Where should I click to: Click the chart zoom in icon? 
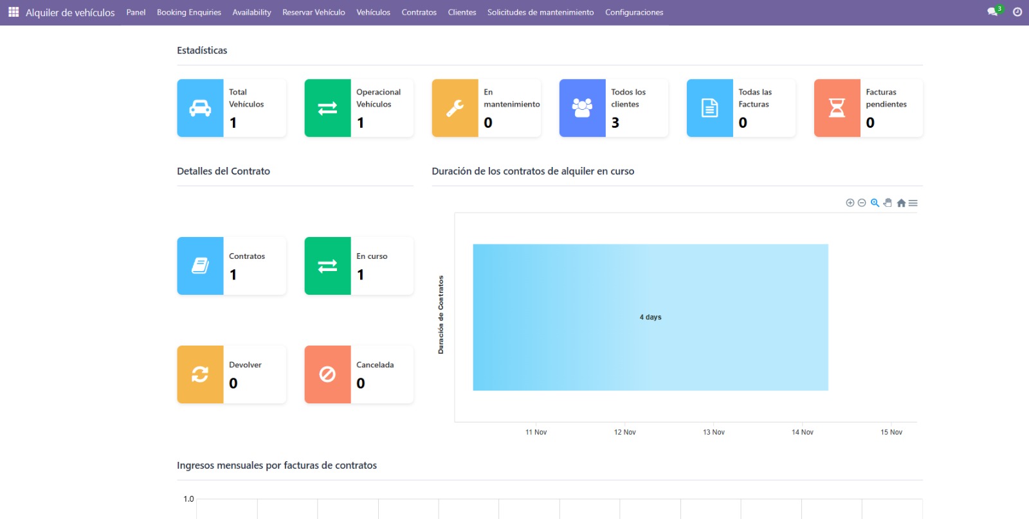tap(850, 203)
